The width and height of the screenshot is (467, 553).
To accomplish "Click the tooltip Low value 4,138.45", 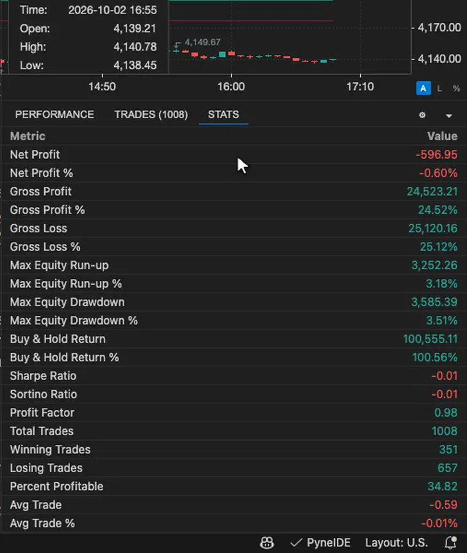I will [x=135, y=65].
